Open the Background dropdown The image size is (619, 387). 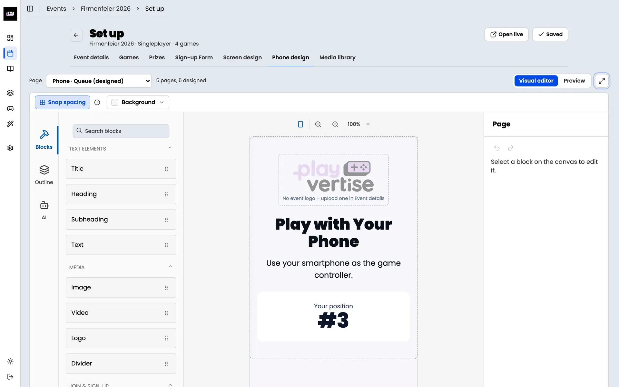(x=138, y=102)
